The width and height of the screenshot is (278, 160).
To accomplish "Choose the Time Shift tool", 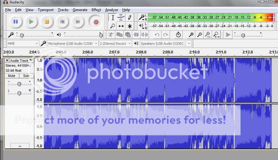I will 121,26.
